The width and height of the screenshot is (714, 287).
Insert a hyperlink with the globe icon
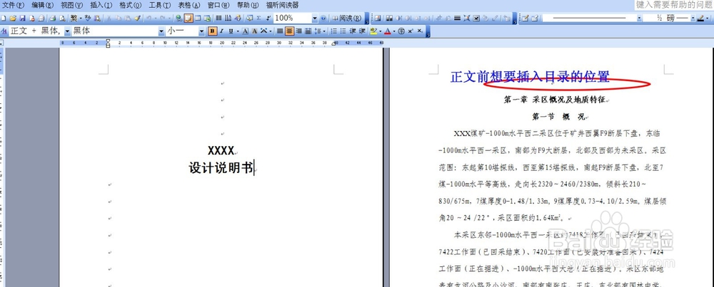[x=179, y=19]
